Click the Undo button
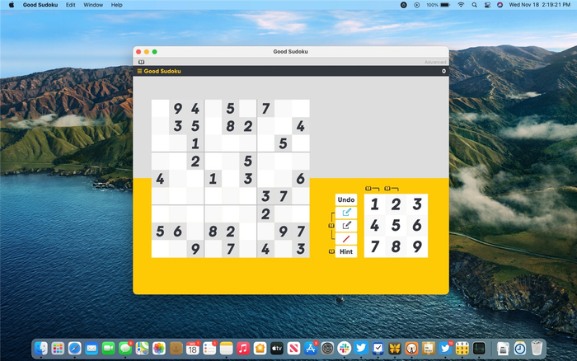 tap(346, 199)
